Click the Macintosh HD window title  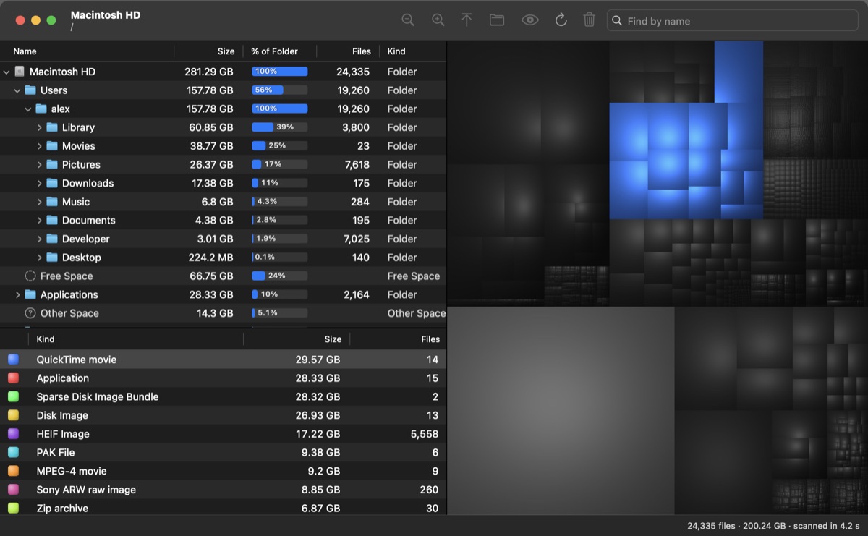coord(105,15)
